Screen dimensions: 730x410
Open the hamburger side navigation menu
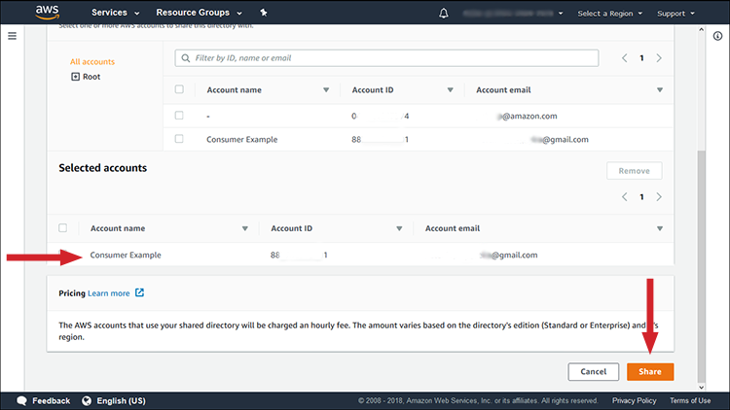pyautogui.click(x=12, y=36)
